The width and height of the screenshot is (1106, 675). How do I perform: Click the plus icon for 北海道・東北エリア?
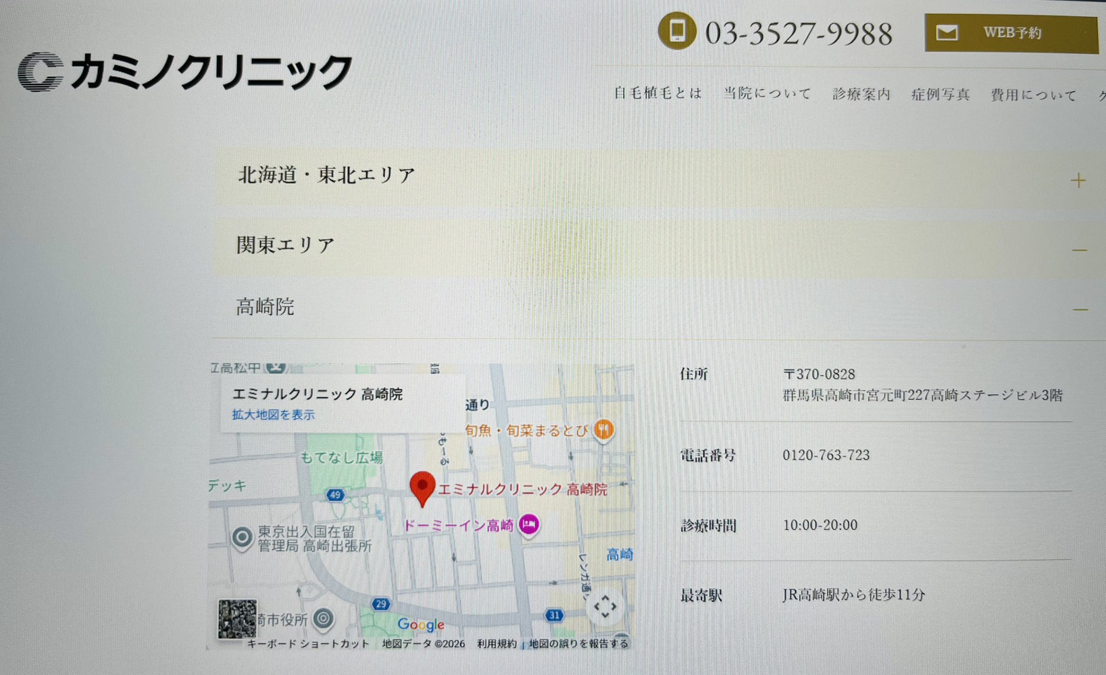[1078, 180]
